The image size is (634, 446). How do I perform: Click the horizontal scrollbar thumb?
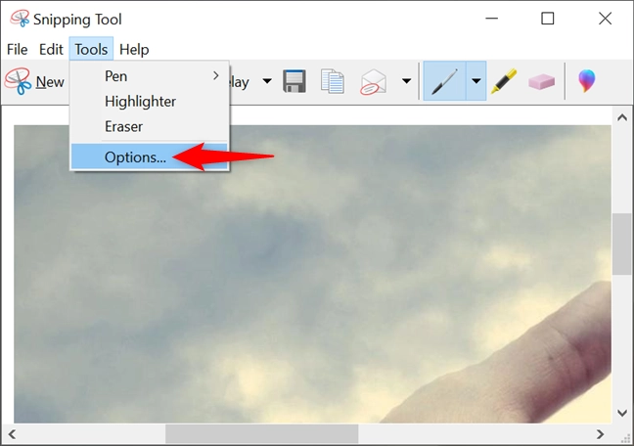click(x=261, y=434)
